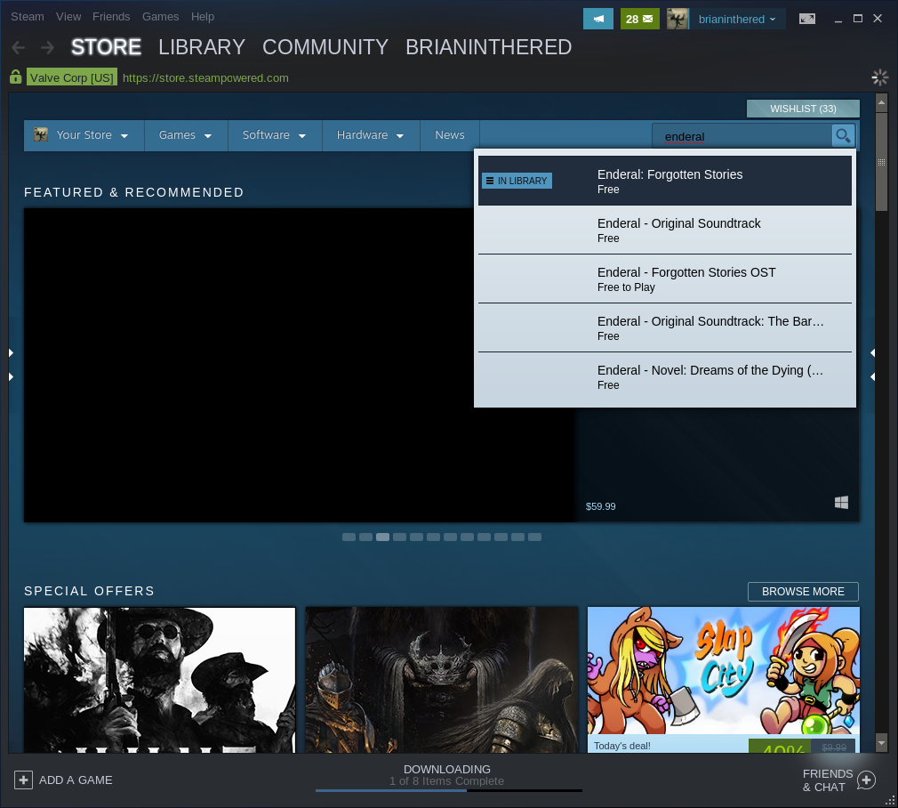This screenshot has width=898, height=808.
Task: Click the Valve Corp [US] certificate badge
Action: click(x=72, y=77)
